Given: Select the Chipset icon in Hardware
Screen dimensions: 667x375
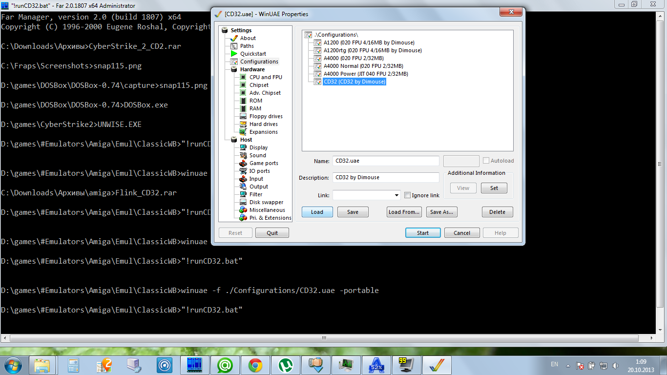Looking at the screenshot, I should [x=244, y=85].
